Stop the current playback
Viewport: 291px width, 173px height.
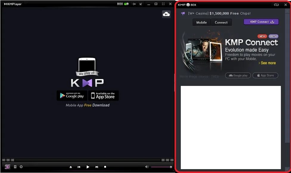(105, 167)
